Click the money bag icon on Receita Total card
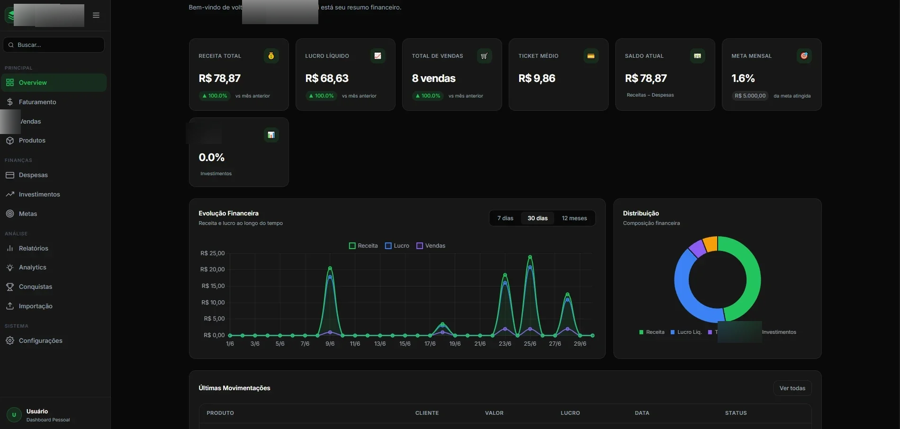Screen dimensions: 900x429 (271, 56)
